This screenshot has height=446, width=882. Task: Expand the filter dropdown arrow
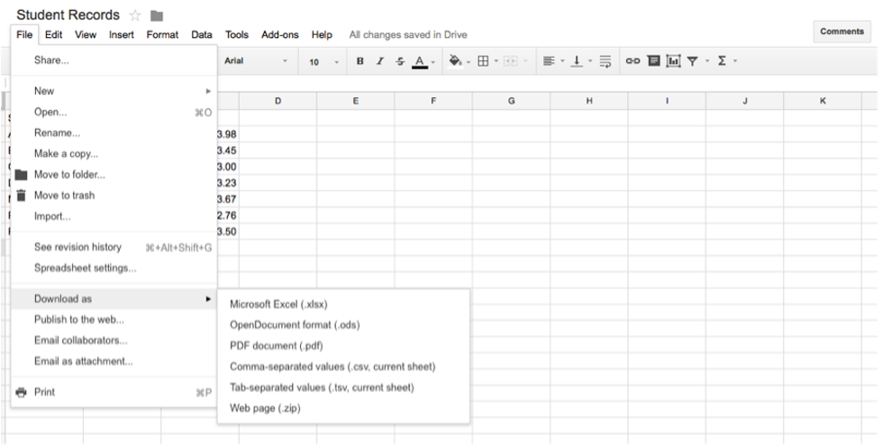click(x=707, y=61)
